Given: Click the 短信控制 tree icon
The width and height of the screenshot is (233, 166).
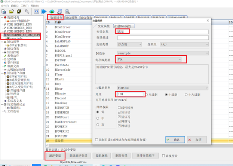Looking at the screenshot, I should click(x=5, y=52).
